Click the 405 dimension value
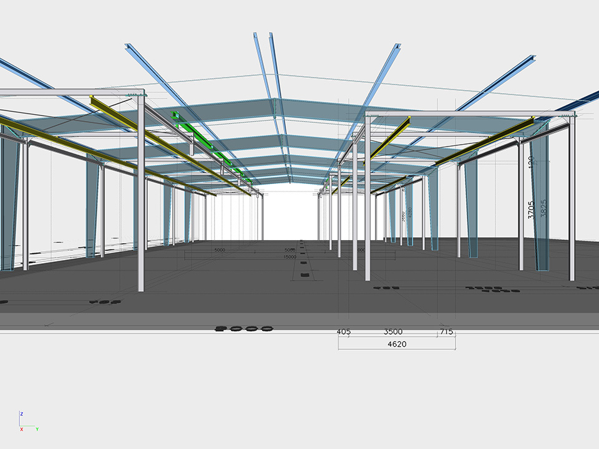Viewport: 599px width, 449px height. 343,332
